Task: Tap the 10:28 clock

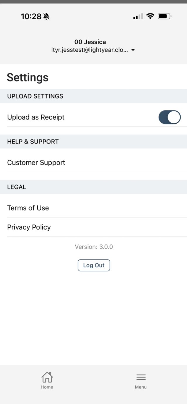Action: coord(31,17)
